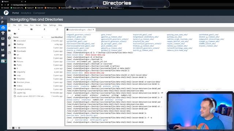Open the singularity folder
The width and height of the screenshot is (234, 131).
pos(38,72)
